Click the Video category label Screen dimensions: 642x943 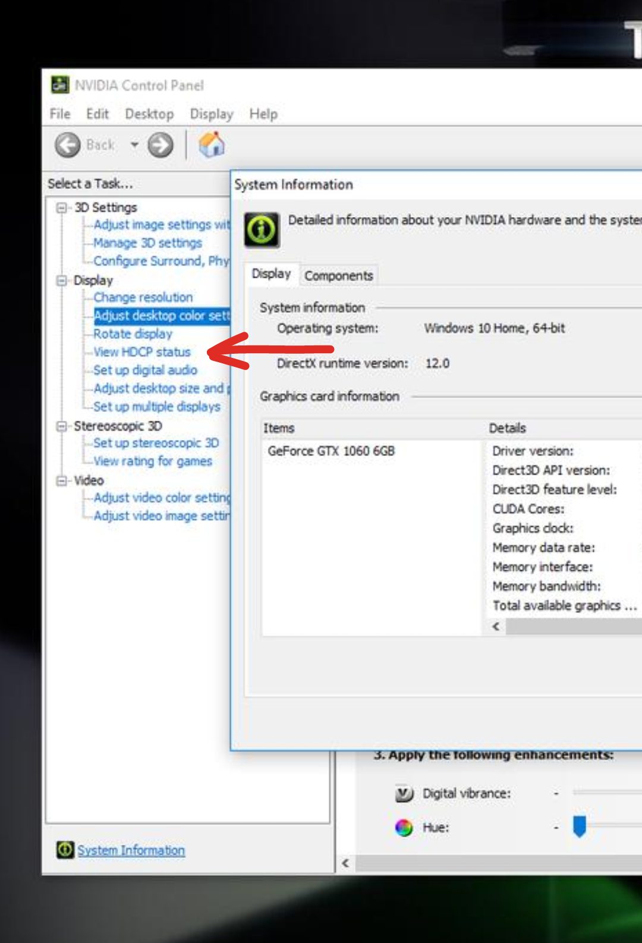(x=89, y=480)
